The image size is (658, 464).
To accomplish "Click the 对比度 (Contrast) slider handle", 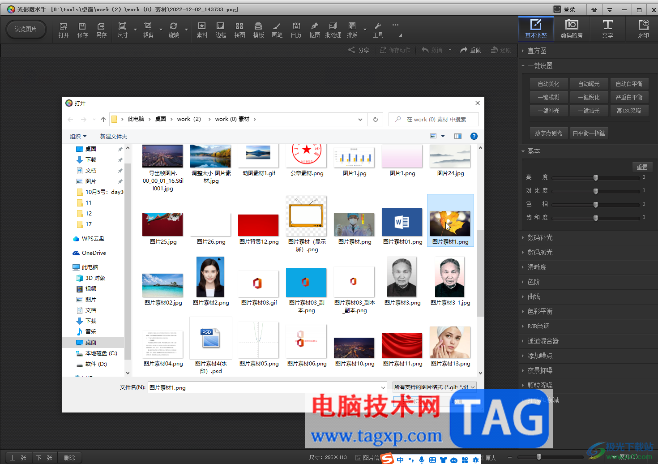I will [x=596, y=191].
